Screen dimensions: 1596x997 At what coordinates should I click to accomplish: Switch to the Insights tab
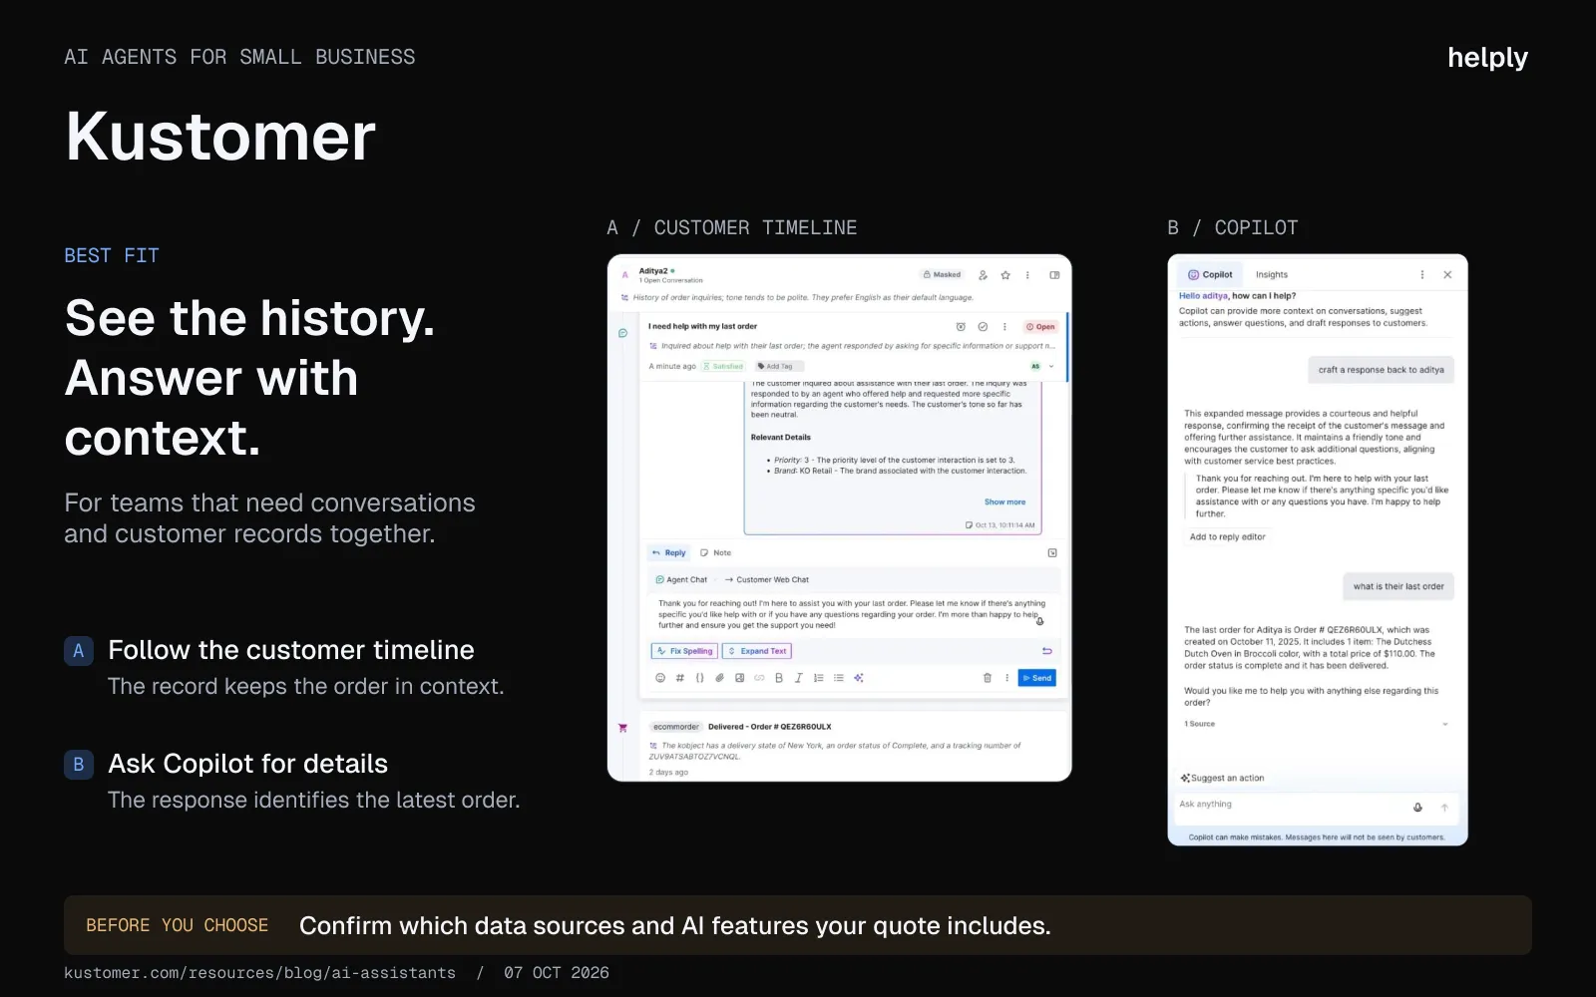tap(1272, 275)
